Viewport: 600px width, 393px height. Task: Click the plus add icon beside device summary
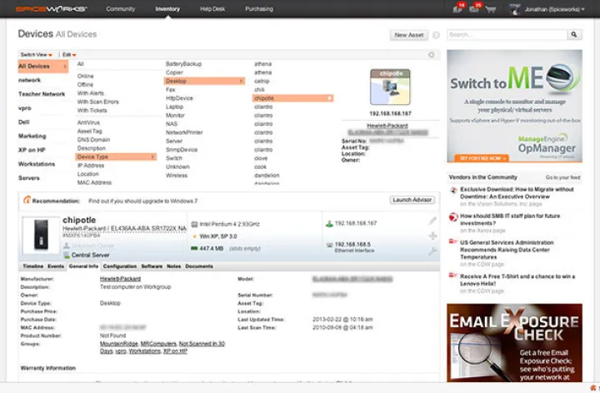coord(432,236)
